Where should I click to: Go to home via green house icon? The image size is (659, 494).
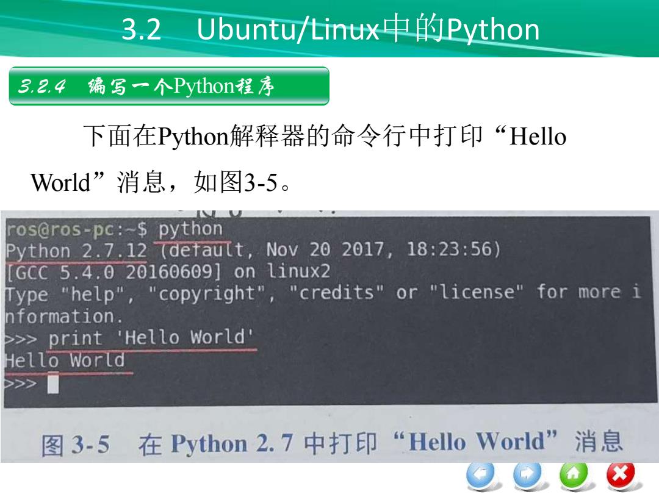coord(574,475)
